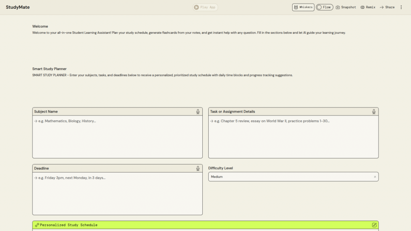The width and height of the screenshot is (411, 231).
Task: Click the Share arrow icon
Action: pos(382,7)
